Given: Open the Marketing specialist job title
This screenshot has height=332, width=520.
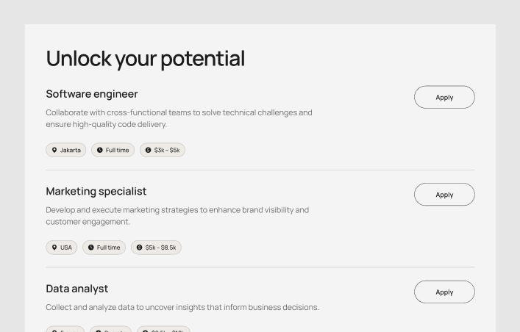Looking at the screenshot, I should (96, 191).
